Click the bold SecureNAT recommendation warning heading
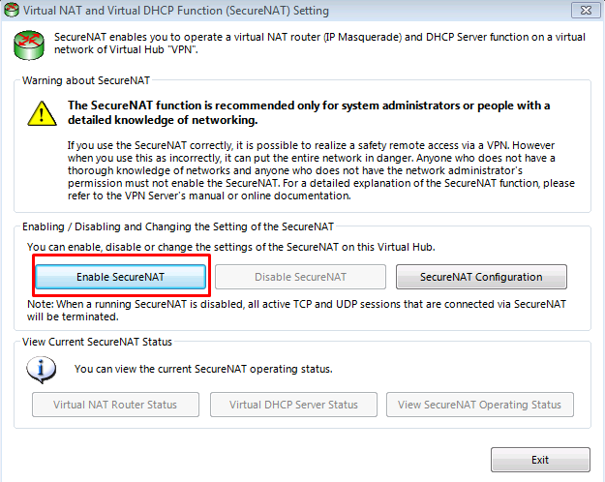This screenshot has width=605, height=482. coord(309,112)
